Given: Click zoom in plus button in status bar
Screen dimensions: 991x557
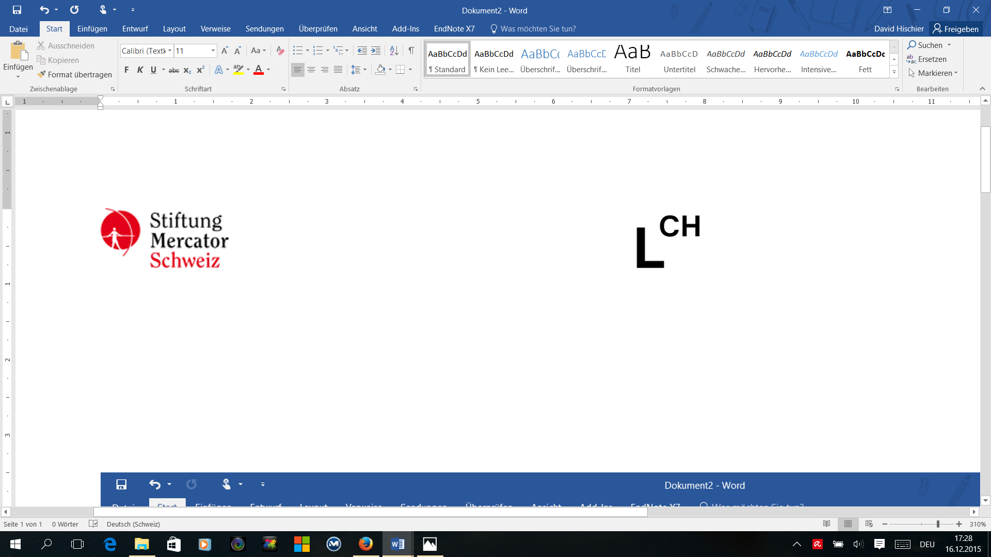Looking at the screenshot, I should [x=959, y=524].
